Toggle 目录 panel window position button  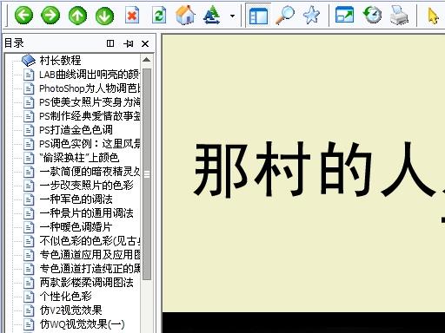click(110, 43)
